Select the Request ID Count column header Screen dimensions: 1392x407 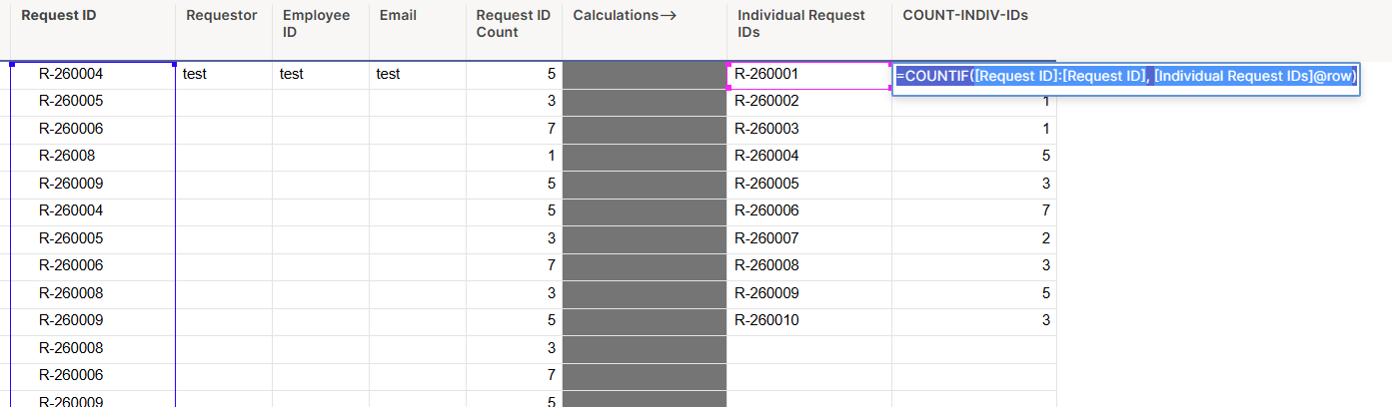point(514,31)
